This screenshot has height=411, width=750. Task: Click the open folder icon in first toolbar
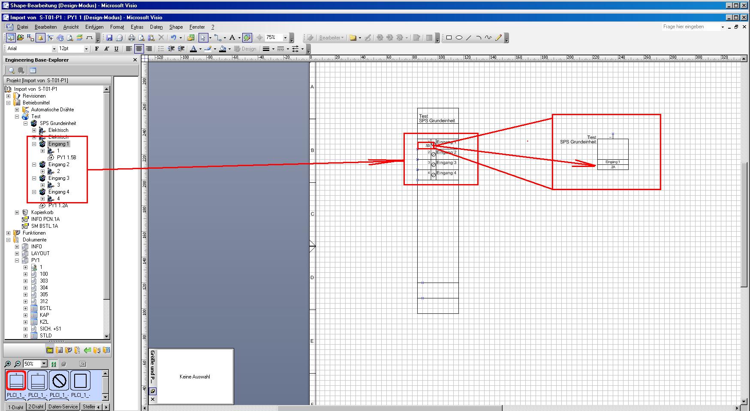point(20,38)
